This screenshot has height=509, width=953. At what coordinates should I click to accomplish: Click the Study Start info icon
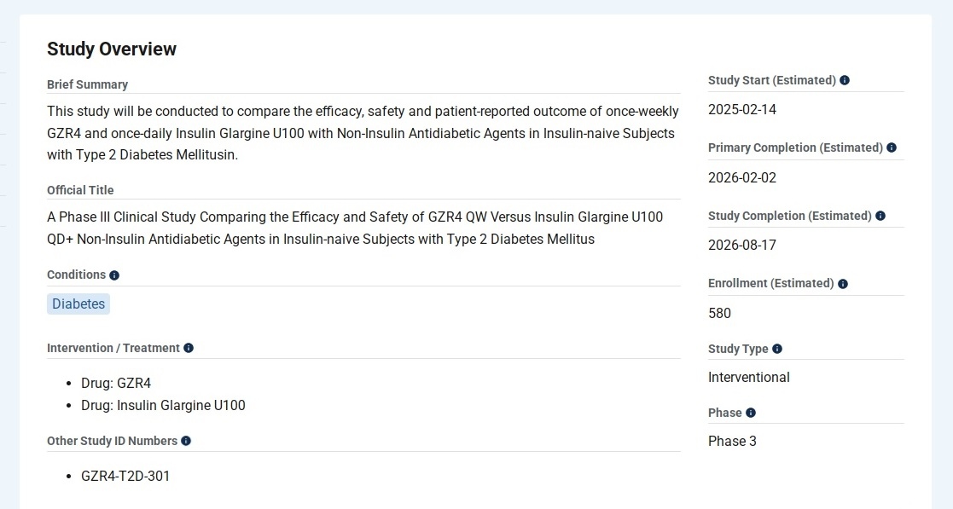(x=845, y=80)
